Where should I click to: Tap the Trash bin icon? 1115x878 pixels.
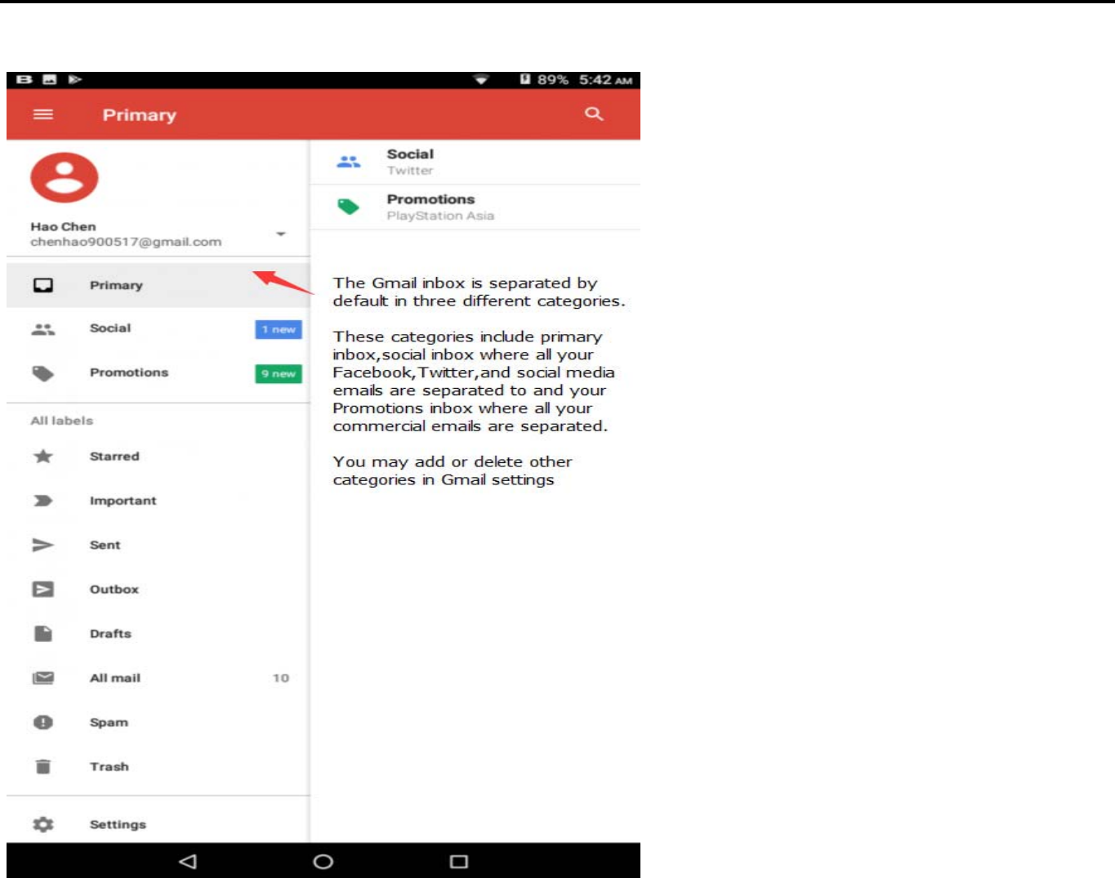[x=43, y=766]
